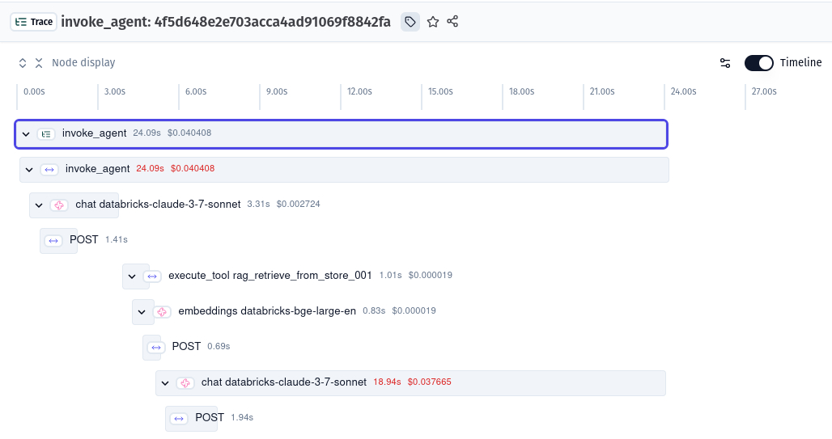This screenshot has height=439, width=832.
Task: Click the 12.00s timeline marker
Action: [x=359, y=92]
